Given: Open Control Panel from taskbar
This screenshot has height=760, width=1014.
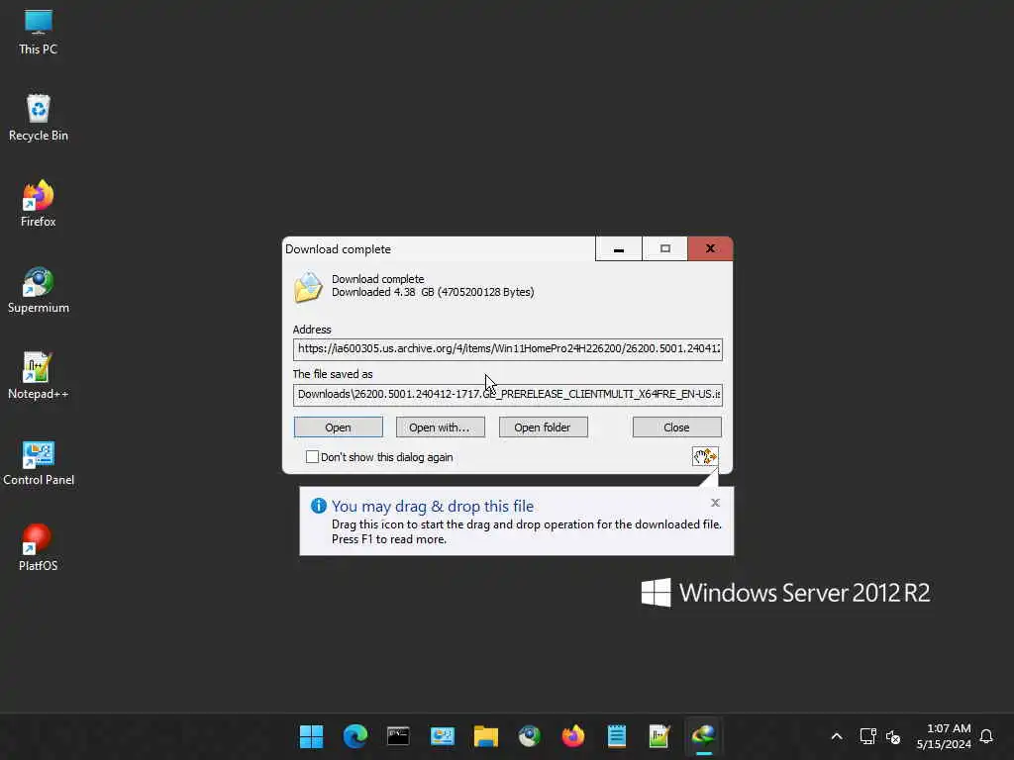Looking at the screenshot, I should 443,736.
